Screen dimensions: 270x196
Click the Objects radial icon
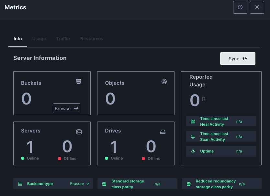164,82
